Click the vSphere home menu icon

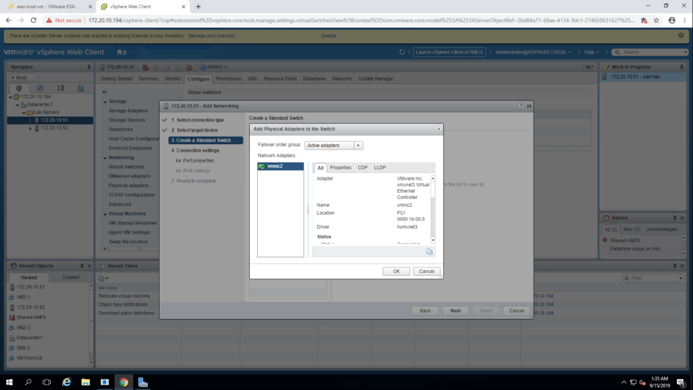pos(121,52)
